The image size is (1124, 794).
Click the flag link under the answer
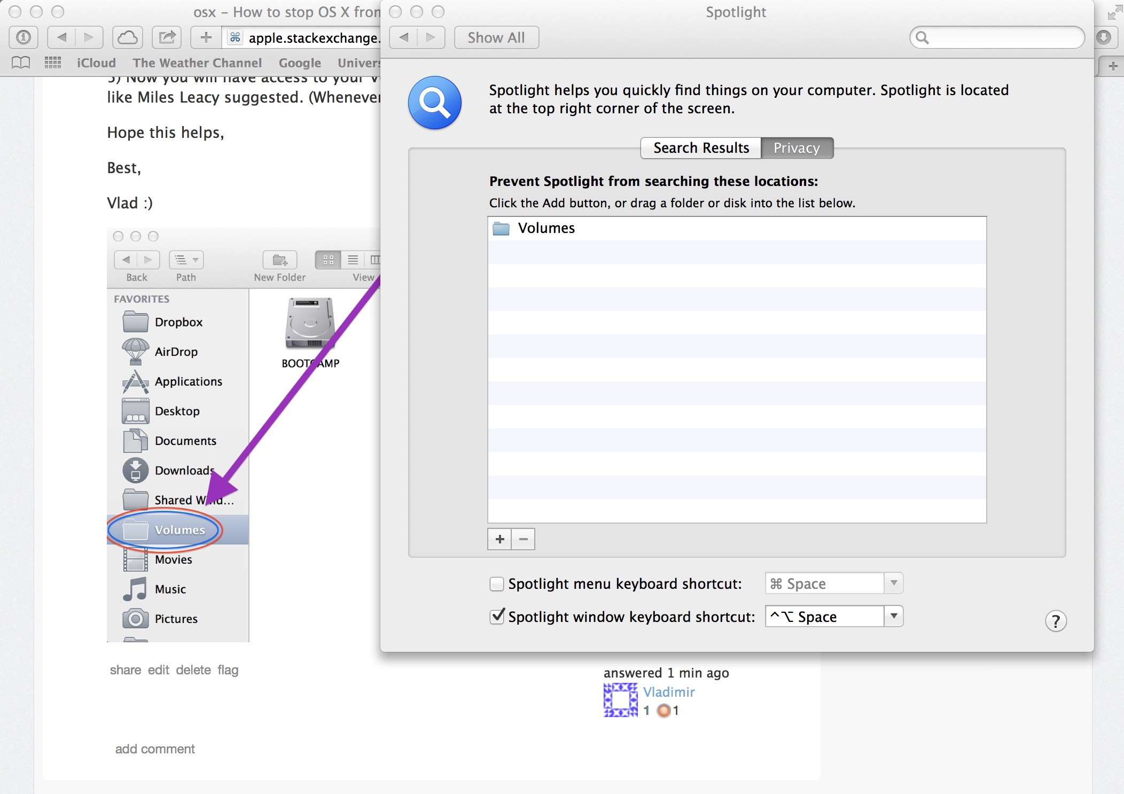tap(228, 670)
